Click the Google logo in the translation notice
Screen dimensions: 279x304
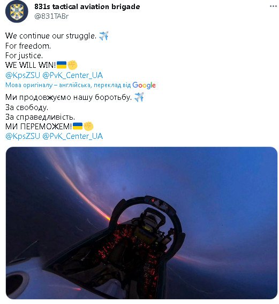pos(144,85)
